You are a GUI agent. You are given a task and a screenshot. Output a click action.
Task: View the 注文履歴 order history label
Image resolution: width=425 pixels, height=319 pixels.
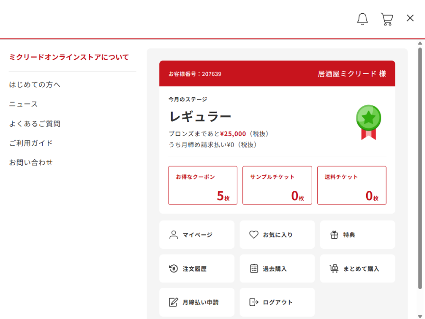194,269
